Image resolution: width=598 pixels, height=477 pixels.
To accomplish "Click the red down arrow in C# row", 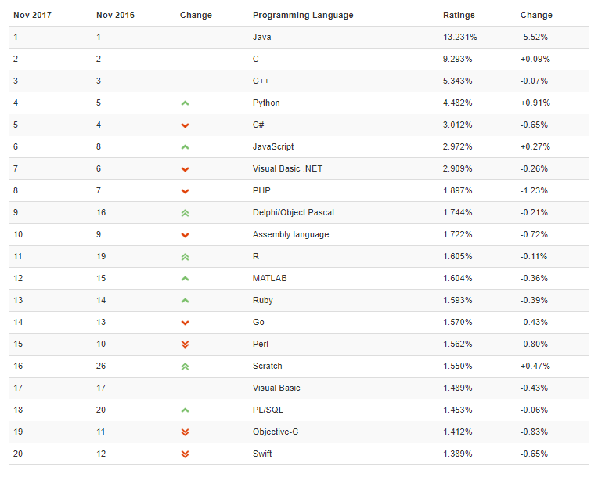I will (185, 125).
